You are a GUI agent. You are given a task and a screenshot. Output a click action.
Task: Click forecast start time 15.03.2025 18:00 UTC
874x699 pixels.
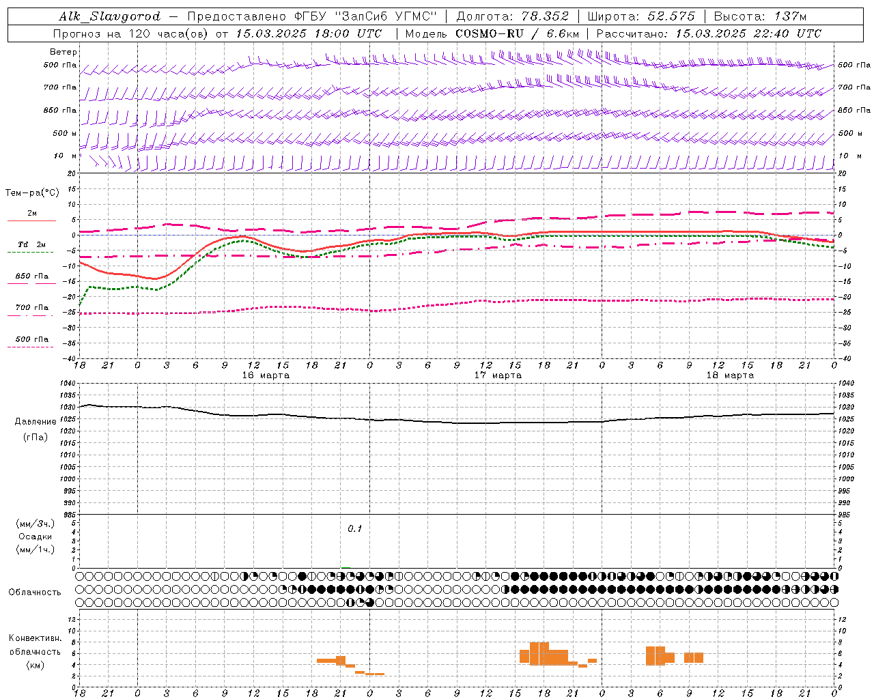[308, 33]
